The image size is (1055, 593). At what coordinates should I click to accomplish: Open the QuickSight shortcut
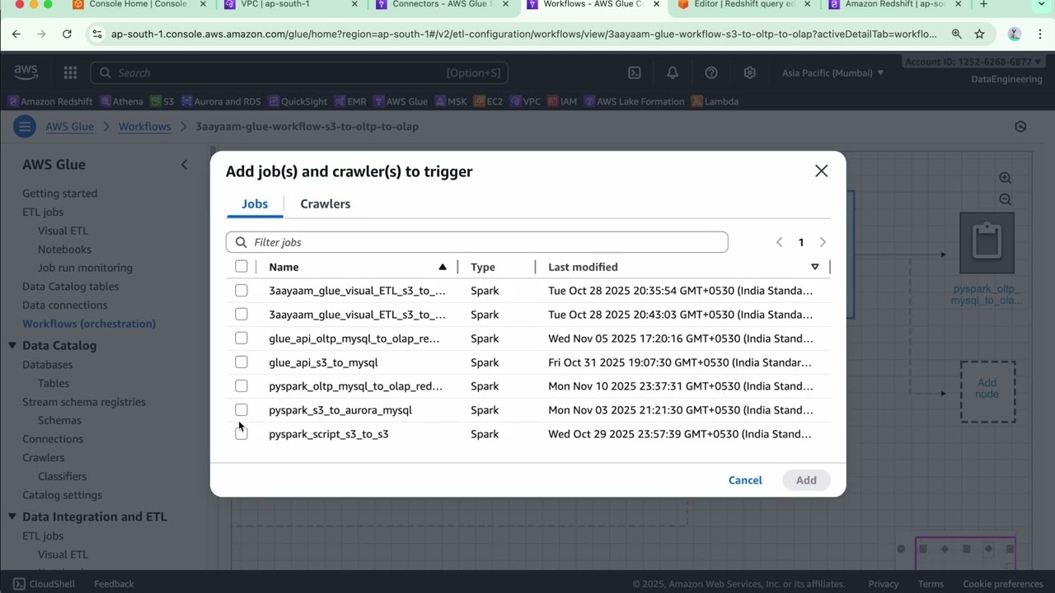tap(297, 101)
